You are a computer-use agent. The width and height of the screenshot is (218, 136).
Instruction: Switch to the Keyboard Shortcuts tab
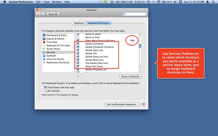coord(98,23)
